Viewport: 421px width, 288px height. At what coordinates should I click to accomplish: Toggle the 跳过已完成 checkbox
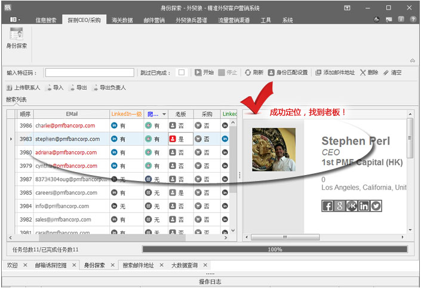click(x=181, y=73)
